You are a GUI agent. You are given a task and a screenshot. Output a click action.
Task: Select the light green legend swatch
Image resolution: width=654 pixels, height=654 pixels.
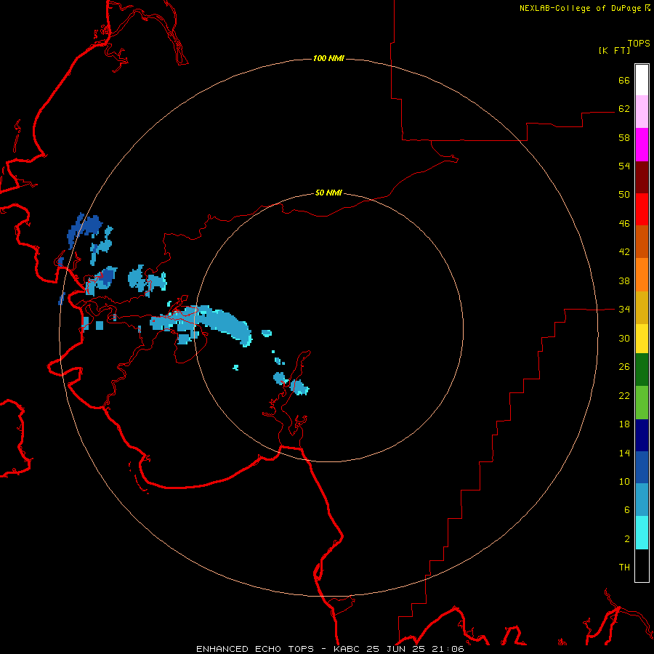642,403
